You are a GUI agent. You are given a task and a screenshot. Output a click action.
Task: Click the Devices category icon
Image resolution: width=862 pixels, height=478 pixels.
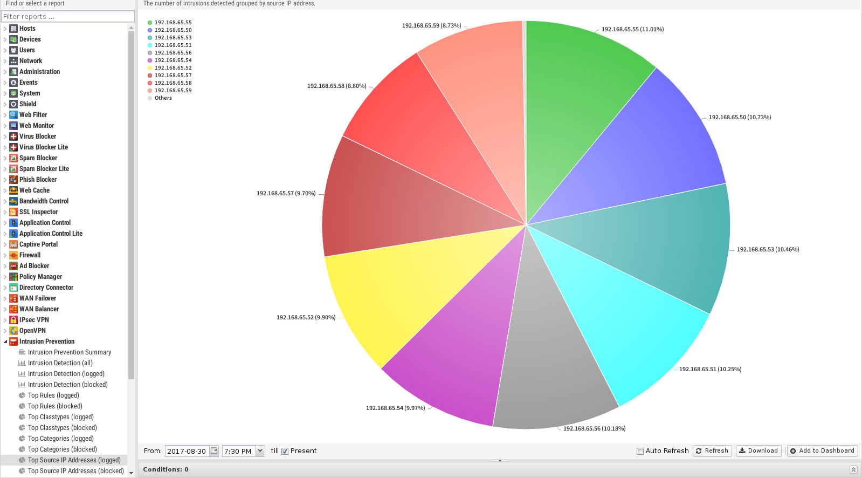tap(13, 39)
